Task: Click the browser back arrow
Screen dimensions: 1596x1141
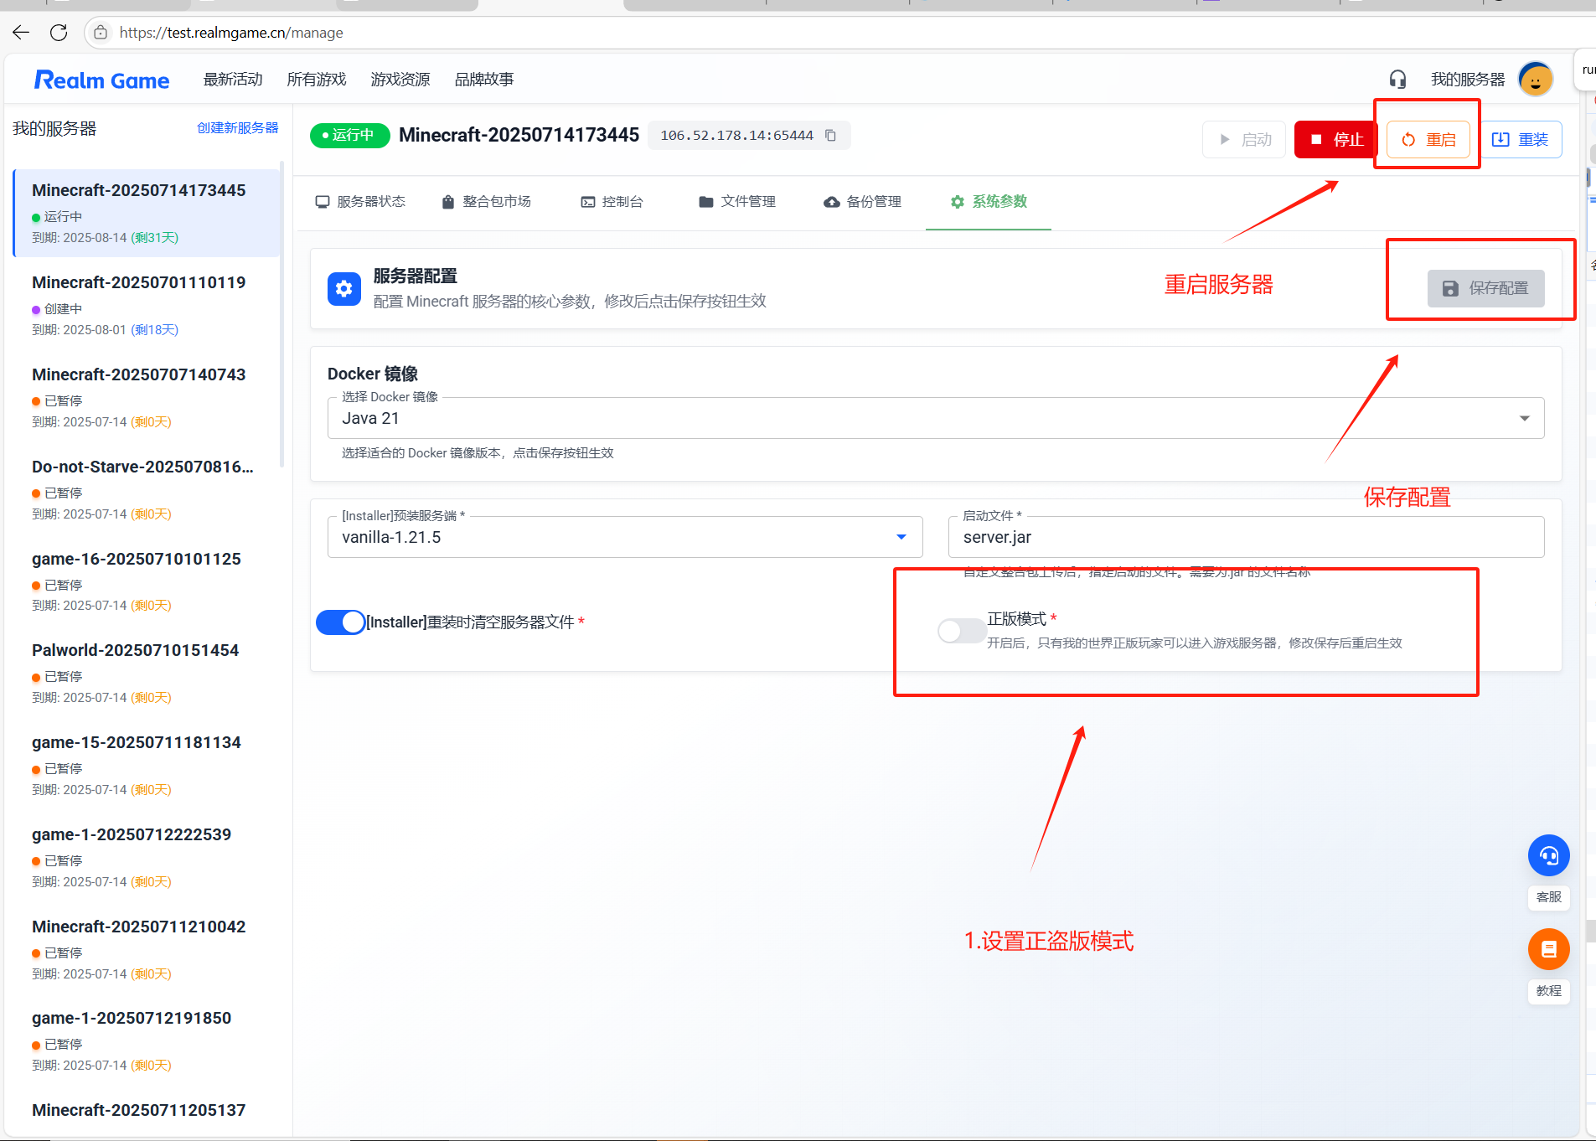Action: (x=21, y=33)
